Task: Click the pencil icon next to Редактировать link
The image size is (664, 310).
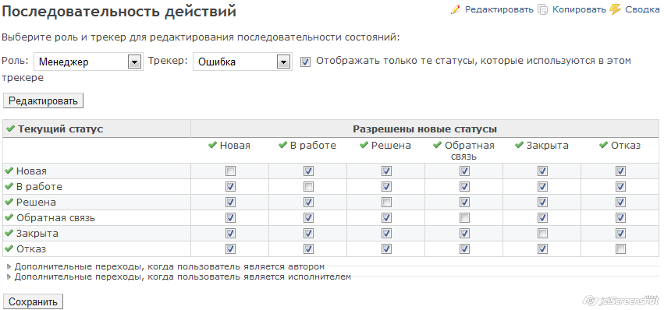Action: 455,9
